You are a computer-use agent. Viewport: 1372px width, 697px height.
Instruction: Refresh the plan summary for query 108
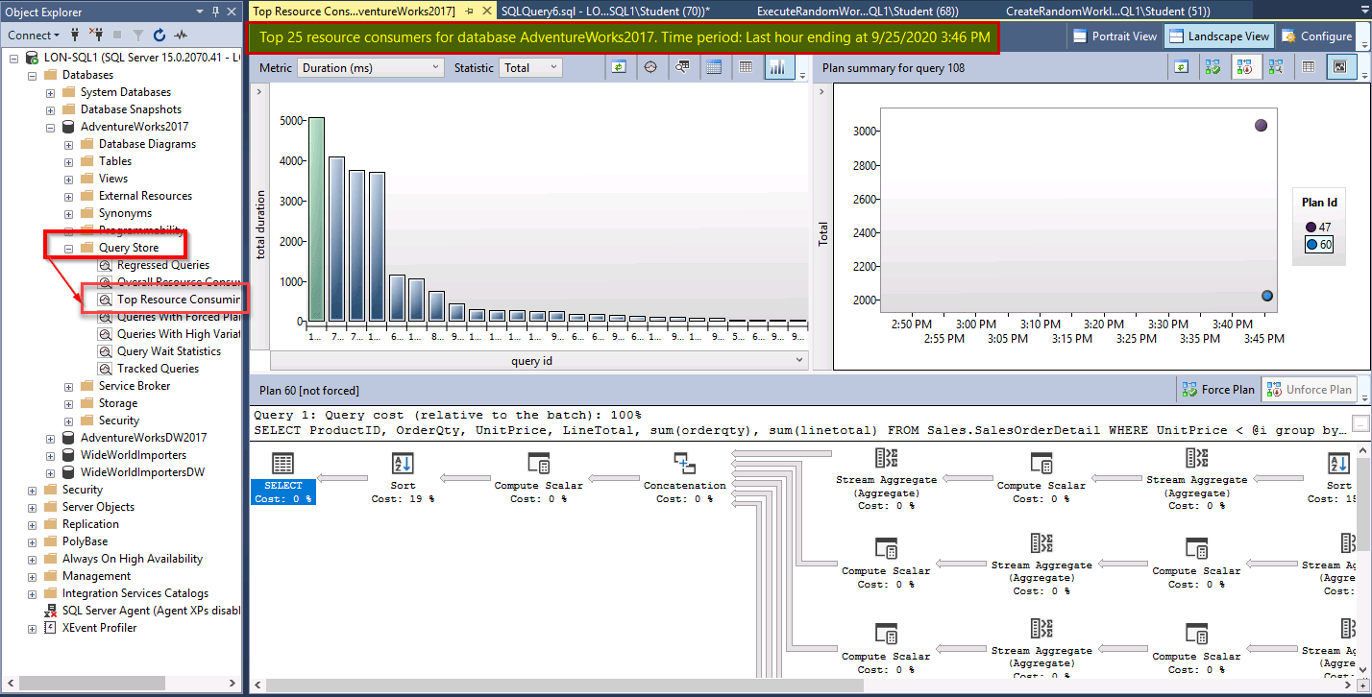point(1181,67)
